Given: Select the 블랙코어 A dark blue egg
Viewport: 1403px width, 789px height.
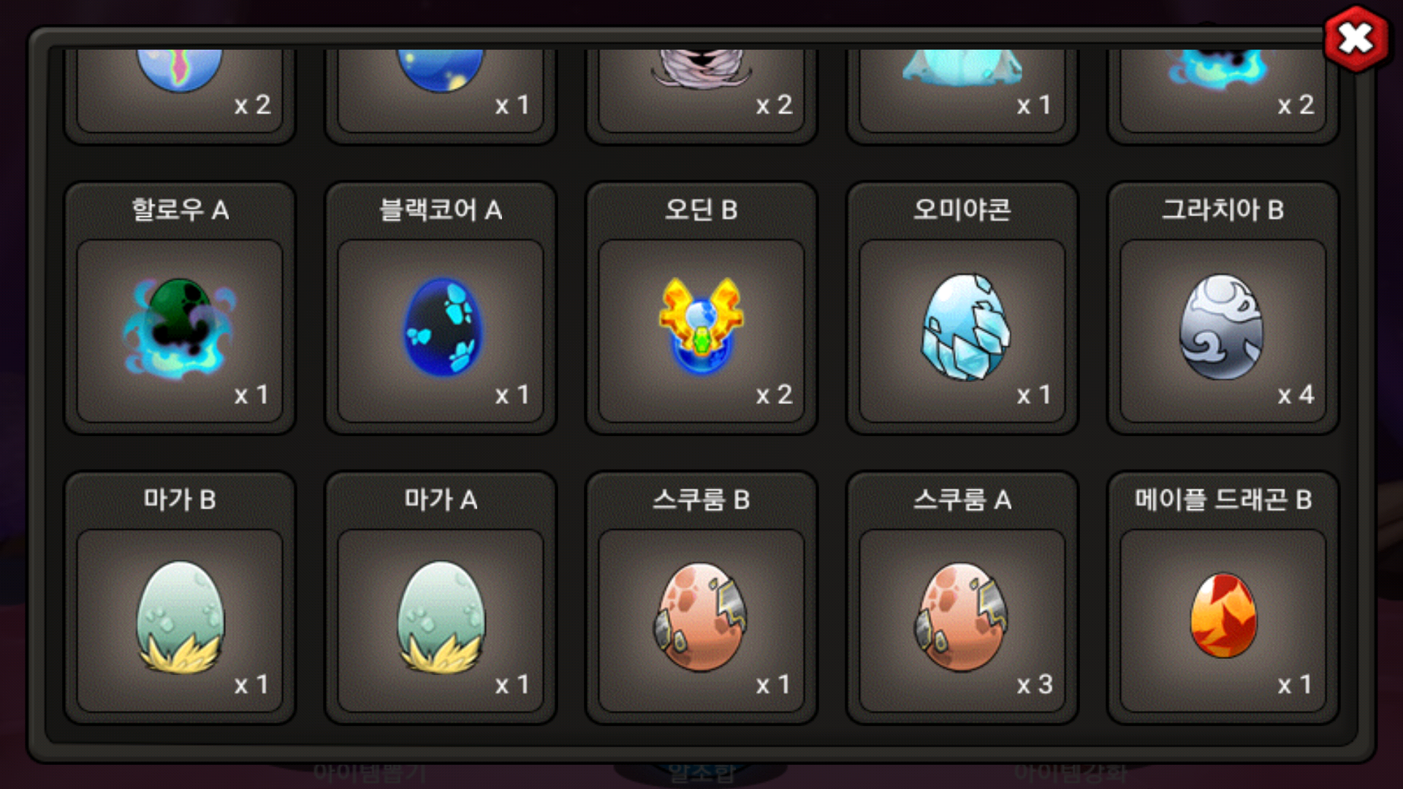Looking at the screenshot, I should pyautogui.click(x=442, y=327).
